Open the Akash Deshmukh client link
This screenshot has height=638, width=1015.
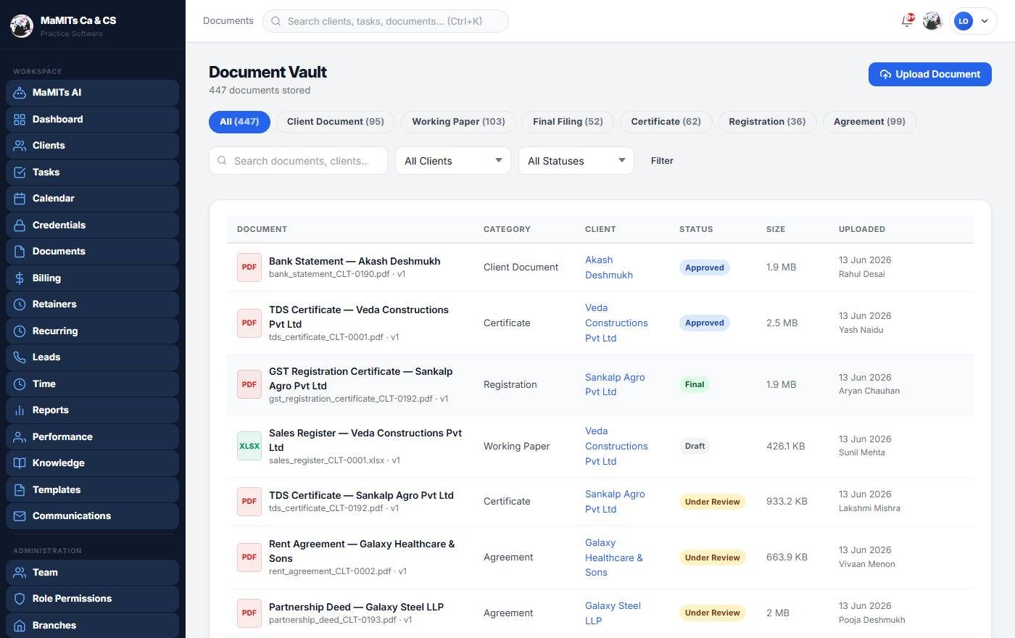(609, 268)
